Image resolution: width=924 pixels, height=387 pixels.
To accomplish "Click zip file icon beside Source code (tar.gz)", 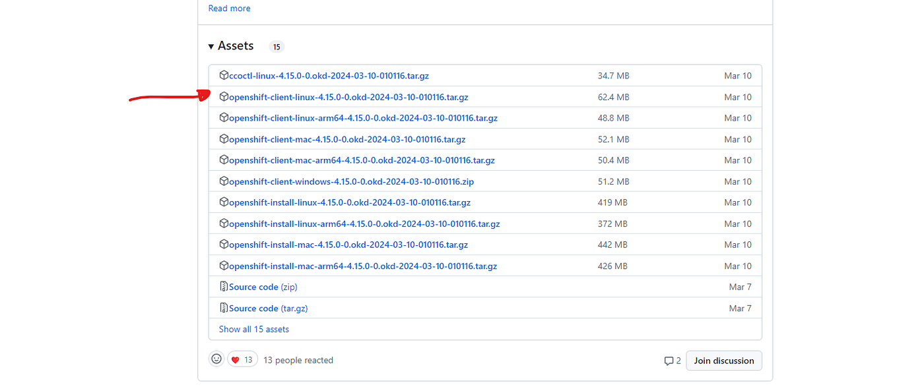I will tap(224, 307).
